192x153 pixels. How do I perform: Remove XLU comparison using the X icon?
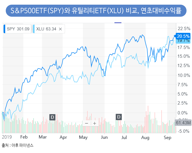60,29
